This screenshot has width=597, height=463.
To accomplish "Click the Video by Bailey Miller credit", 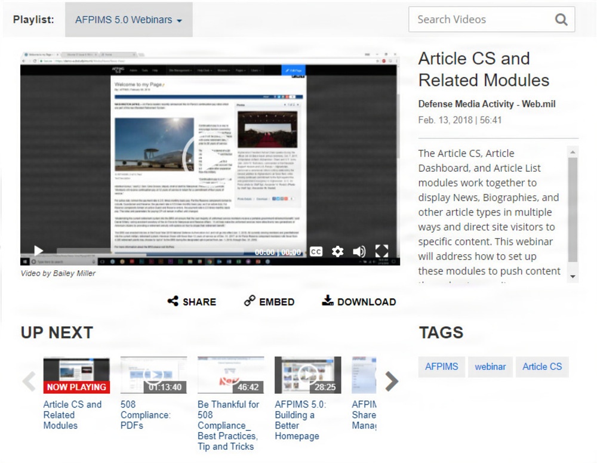I will [x=58, y=273].
